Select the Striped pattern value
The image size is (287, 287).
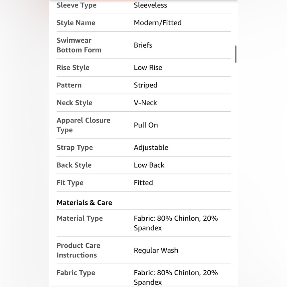click(x=146, y=85)
